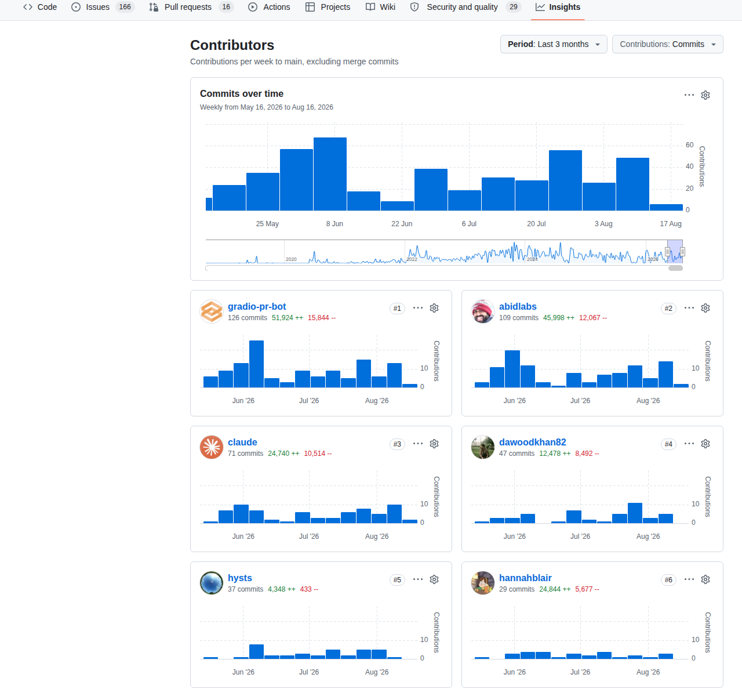Open Security and quality tab
The width and height of the screenshot is (742, 696).
(x=466, y=7)
